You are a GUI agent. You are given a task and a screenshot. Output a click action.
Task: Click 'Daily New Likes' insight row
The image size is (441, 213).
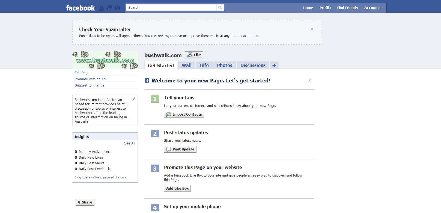pyautogui.click(x=89, y=157)
